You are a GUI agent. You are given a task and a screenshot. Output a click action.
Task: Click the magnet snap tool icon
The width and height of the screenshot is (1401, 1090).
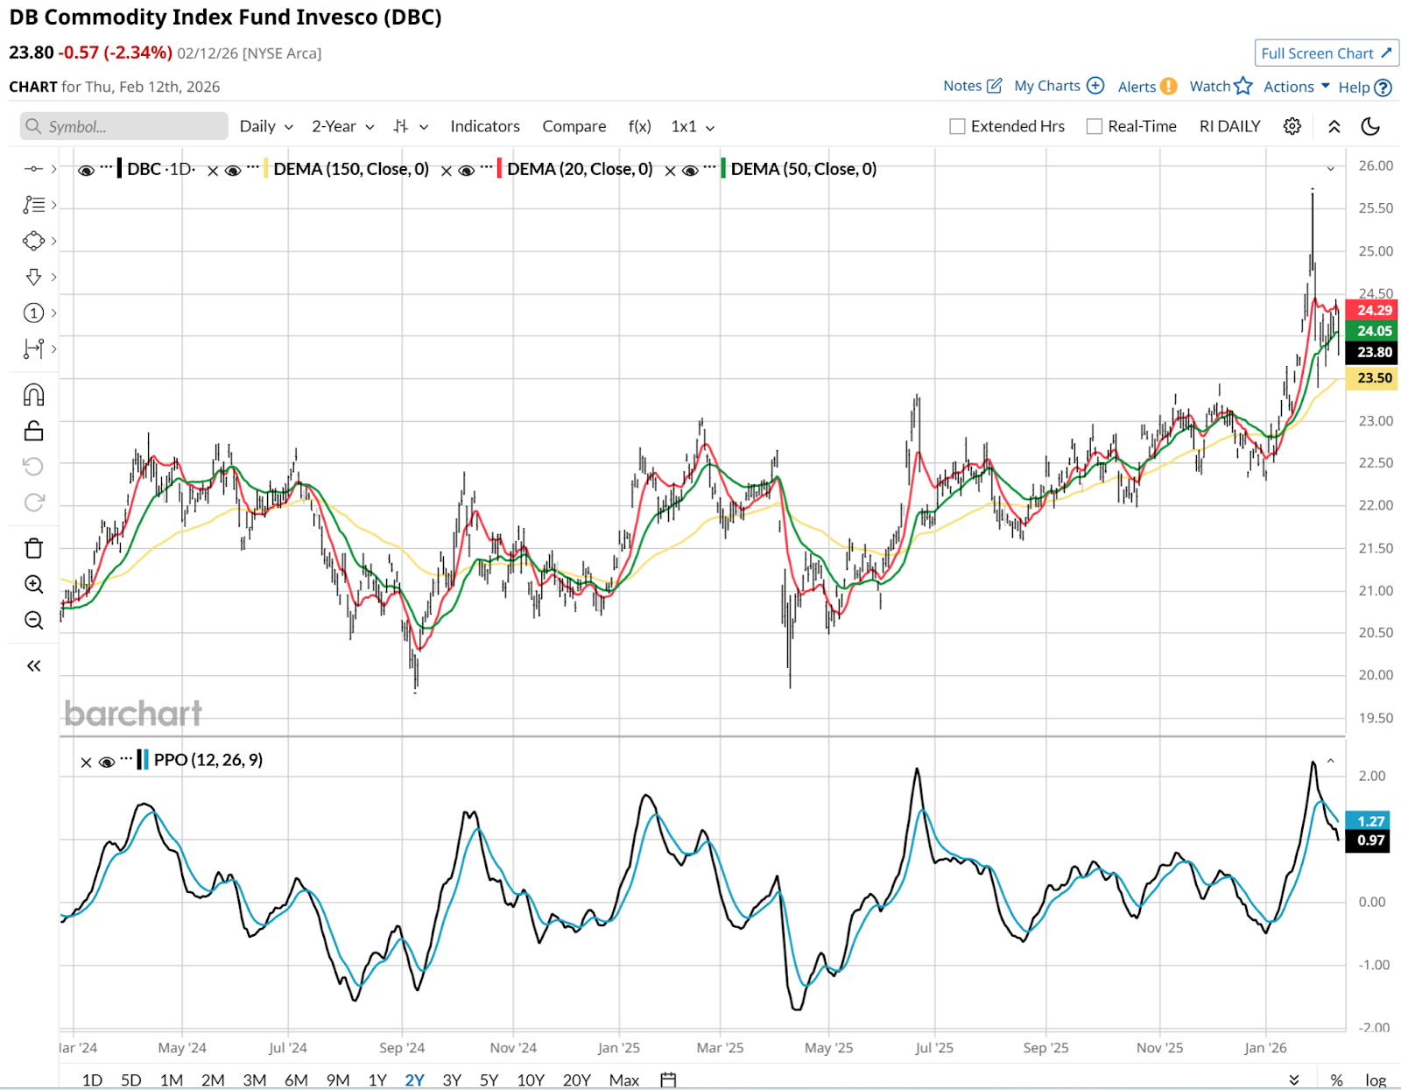[x=33, y=395]
